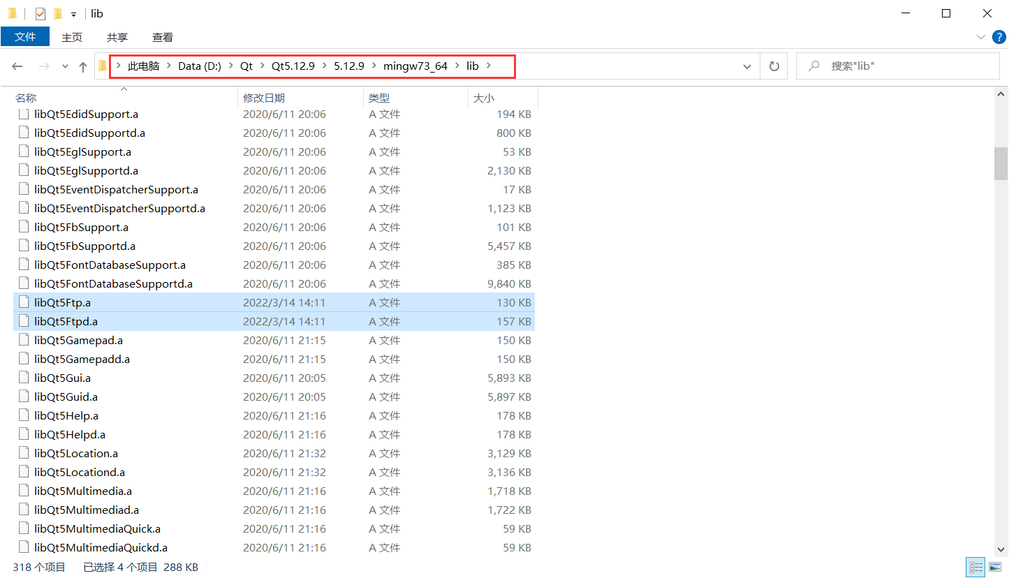Sort by the 修改日期 column header
The image size is (1009, 578).
[x=301, y=98]
